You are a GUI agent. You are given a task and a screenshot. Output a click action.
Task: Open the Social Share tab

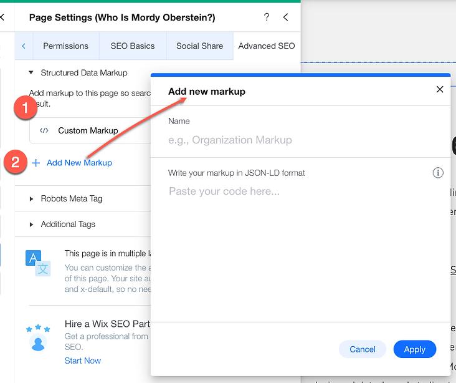(199, 46)
